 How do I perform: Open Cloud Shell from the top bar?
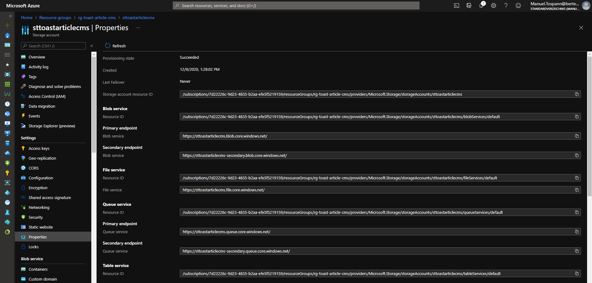pyautogui.click(x=457, y=6)
